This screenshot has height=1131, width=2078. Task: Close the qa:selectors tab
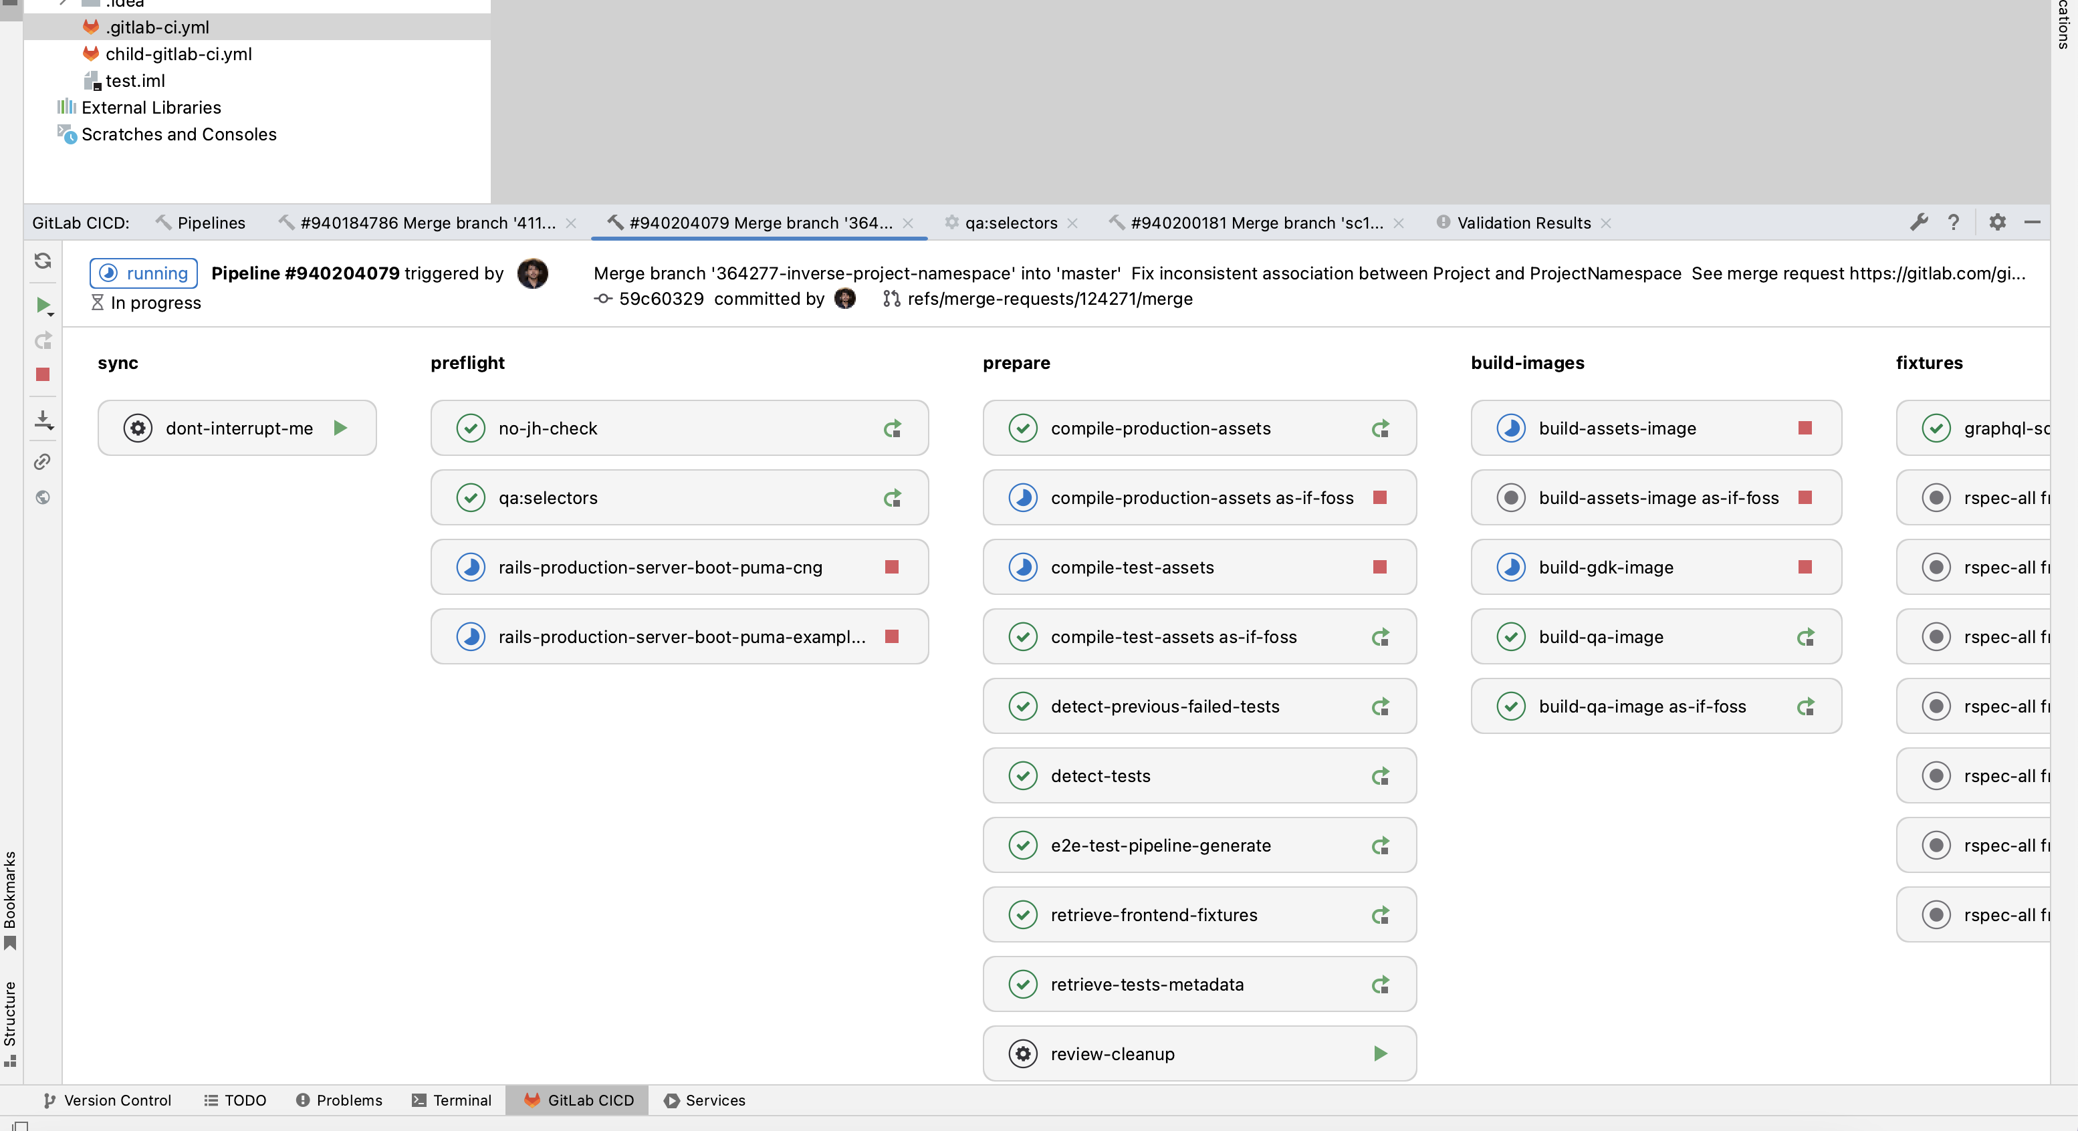pos(1072,223)
